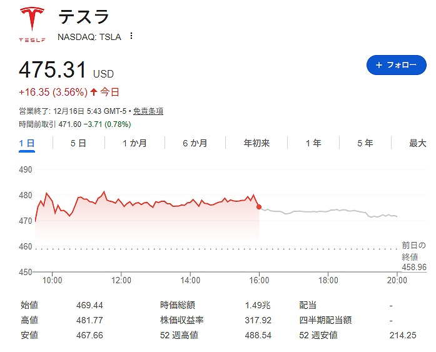Click the gray after-hours line on the chart
436x352 pixels.
click(325, 211)
